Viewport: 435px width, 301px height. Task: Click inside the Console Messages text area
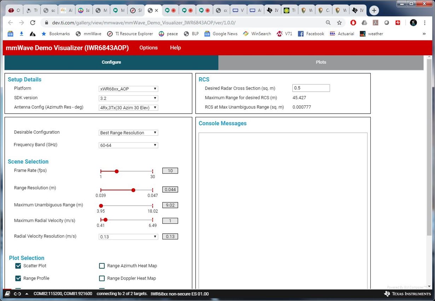pos(283,211)
